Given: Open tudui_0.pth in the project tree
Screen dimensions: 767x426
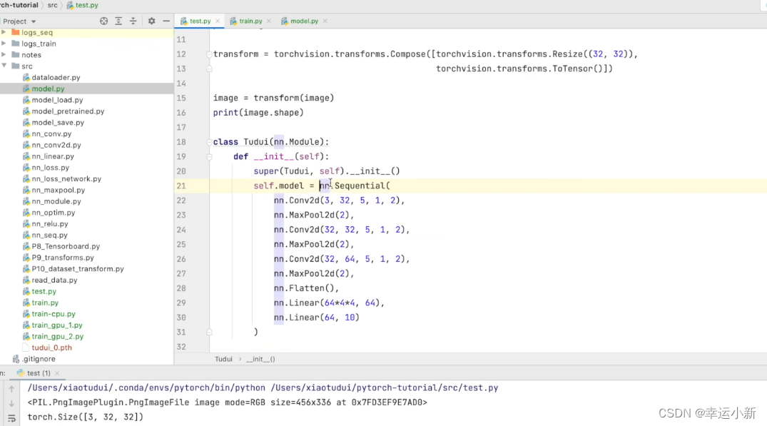Looking at the screenshot, I should tap(51, 348).
